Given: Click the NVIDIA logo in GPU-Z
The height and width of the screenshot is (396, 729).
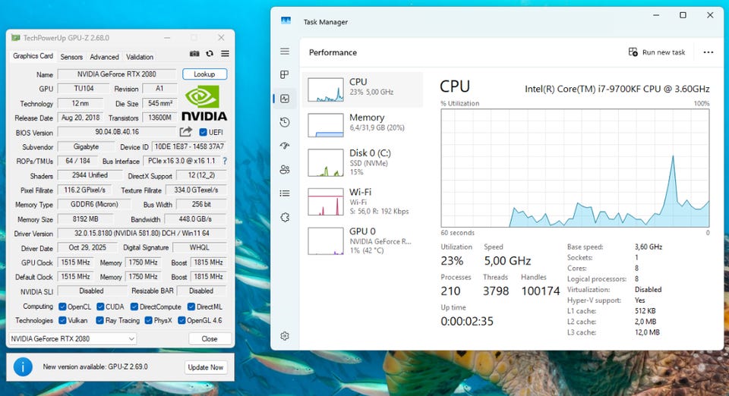Looking at the screenshot, I should coord(204,103).
